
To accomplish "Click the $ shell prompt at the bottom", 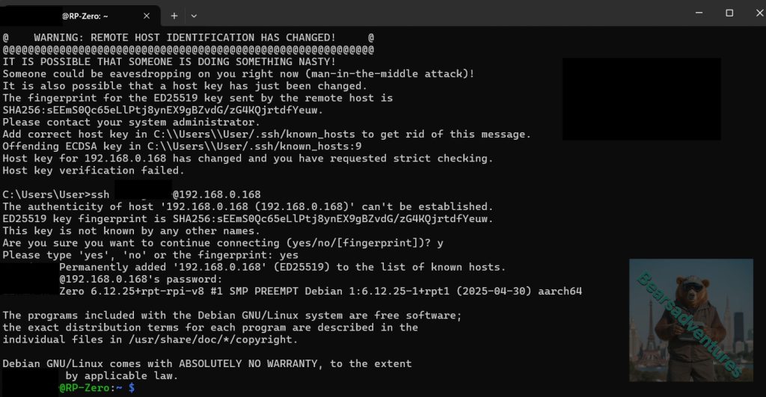I will [132, 388].
